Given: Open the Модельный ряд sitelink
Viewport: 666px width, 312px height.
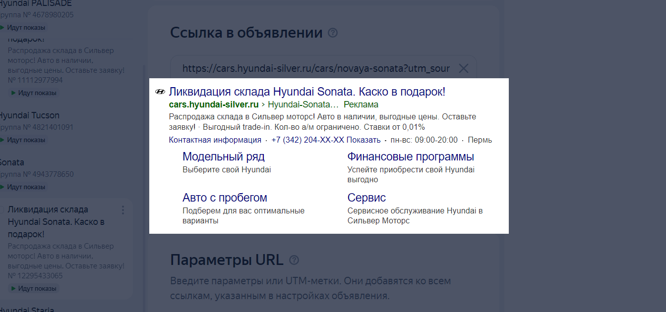Looking at the screenshot, I should (x=223, y=156).
